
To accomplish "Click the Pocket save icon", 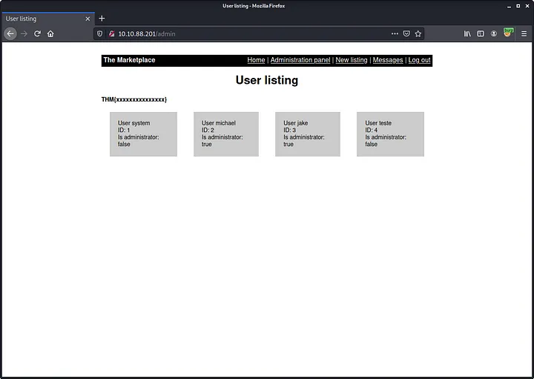I will (x=406, y=33).
